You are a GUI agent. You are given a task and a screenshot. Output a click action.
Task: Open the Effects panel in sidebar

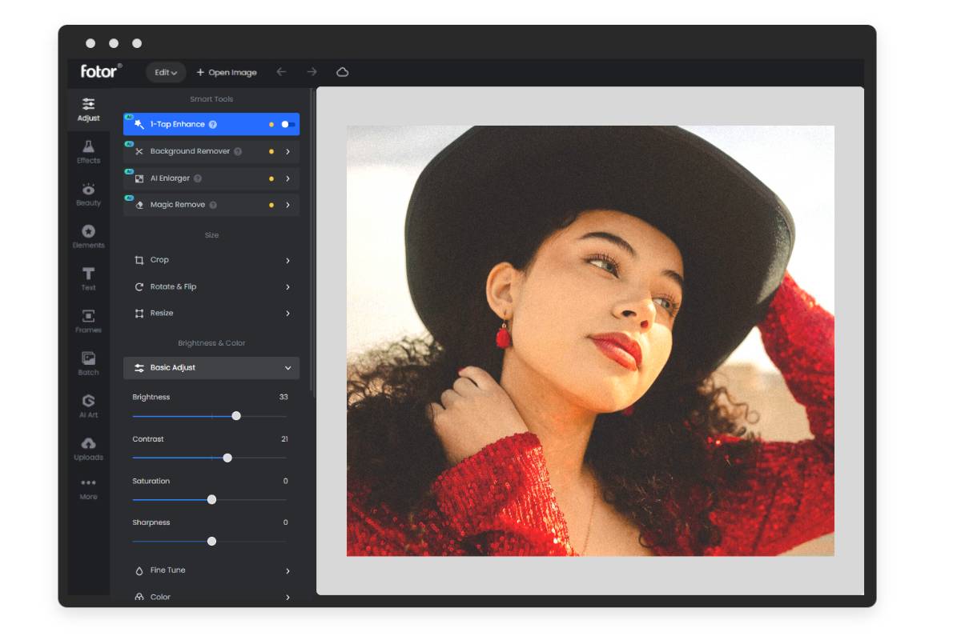(88, 150)
